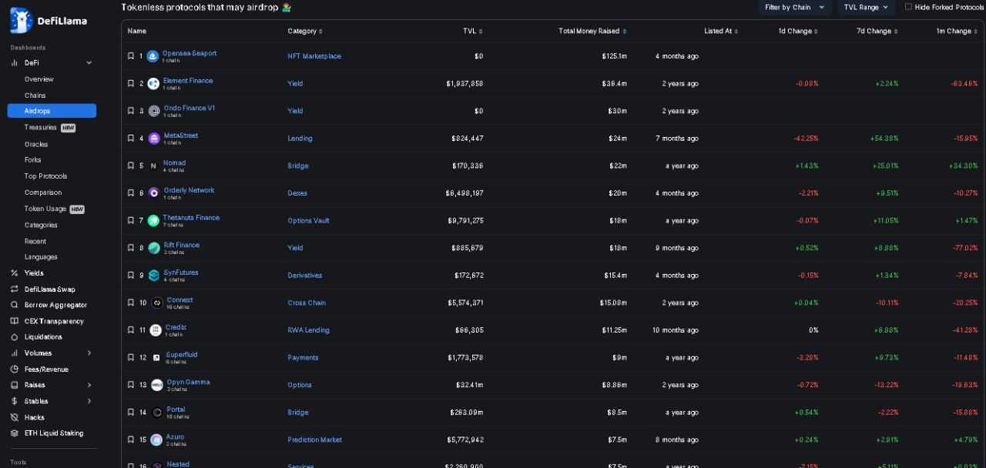Click the Liquidations icon in sidebar
Screen dimensions: 986x468
click(15, 337)
